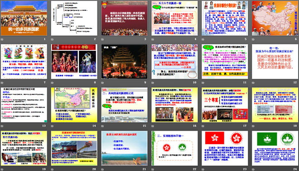Select the 三个尊重 slide 17
The height and width of the screenshot is (171, 299).
(x=225, y=105)
